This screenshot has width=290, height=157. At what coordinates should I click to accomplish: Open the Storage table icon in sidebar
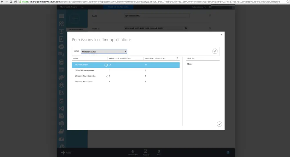pyautogui.click(x=61, y=70)
